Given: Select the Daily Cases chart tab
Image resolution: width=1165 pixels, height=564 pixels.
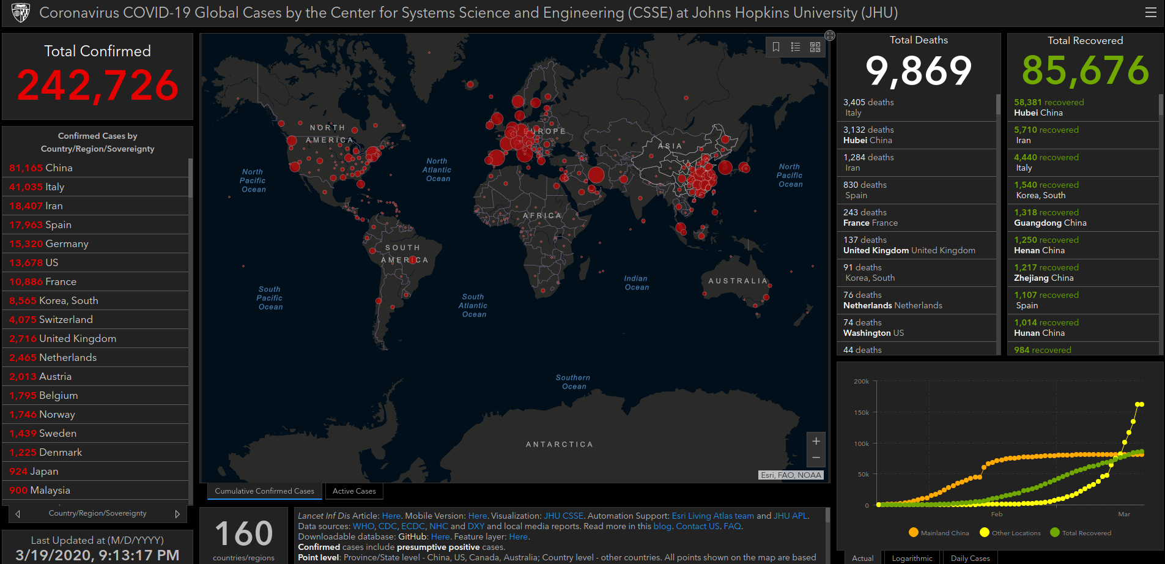Looking at the screenshot, I should point(970,558).
